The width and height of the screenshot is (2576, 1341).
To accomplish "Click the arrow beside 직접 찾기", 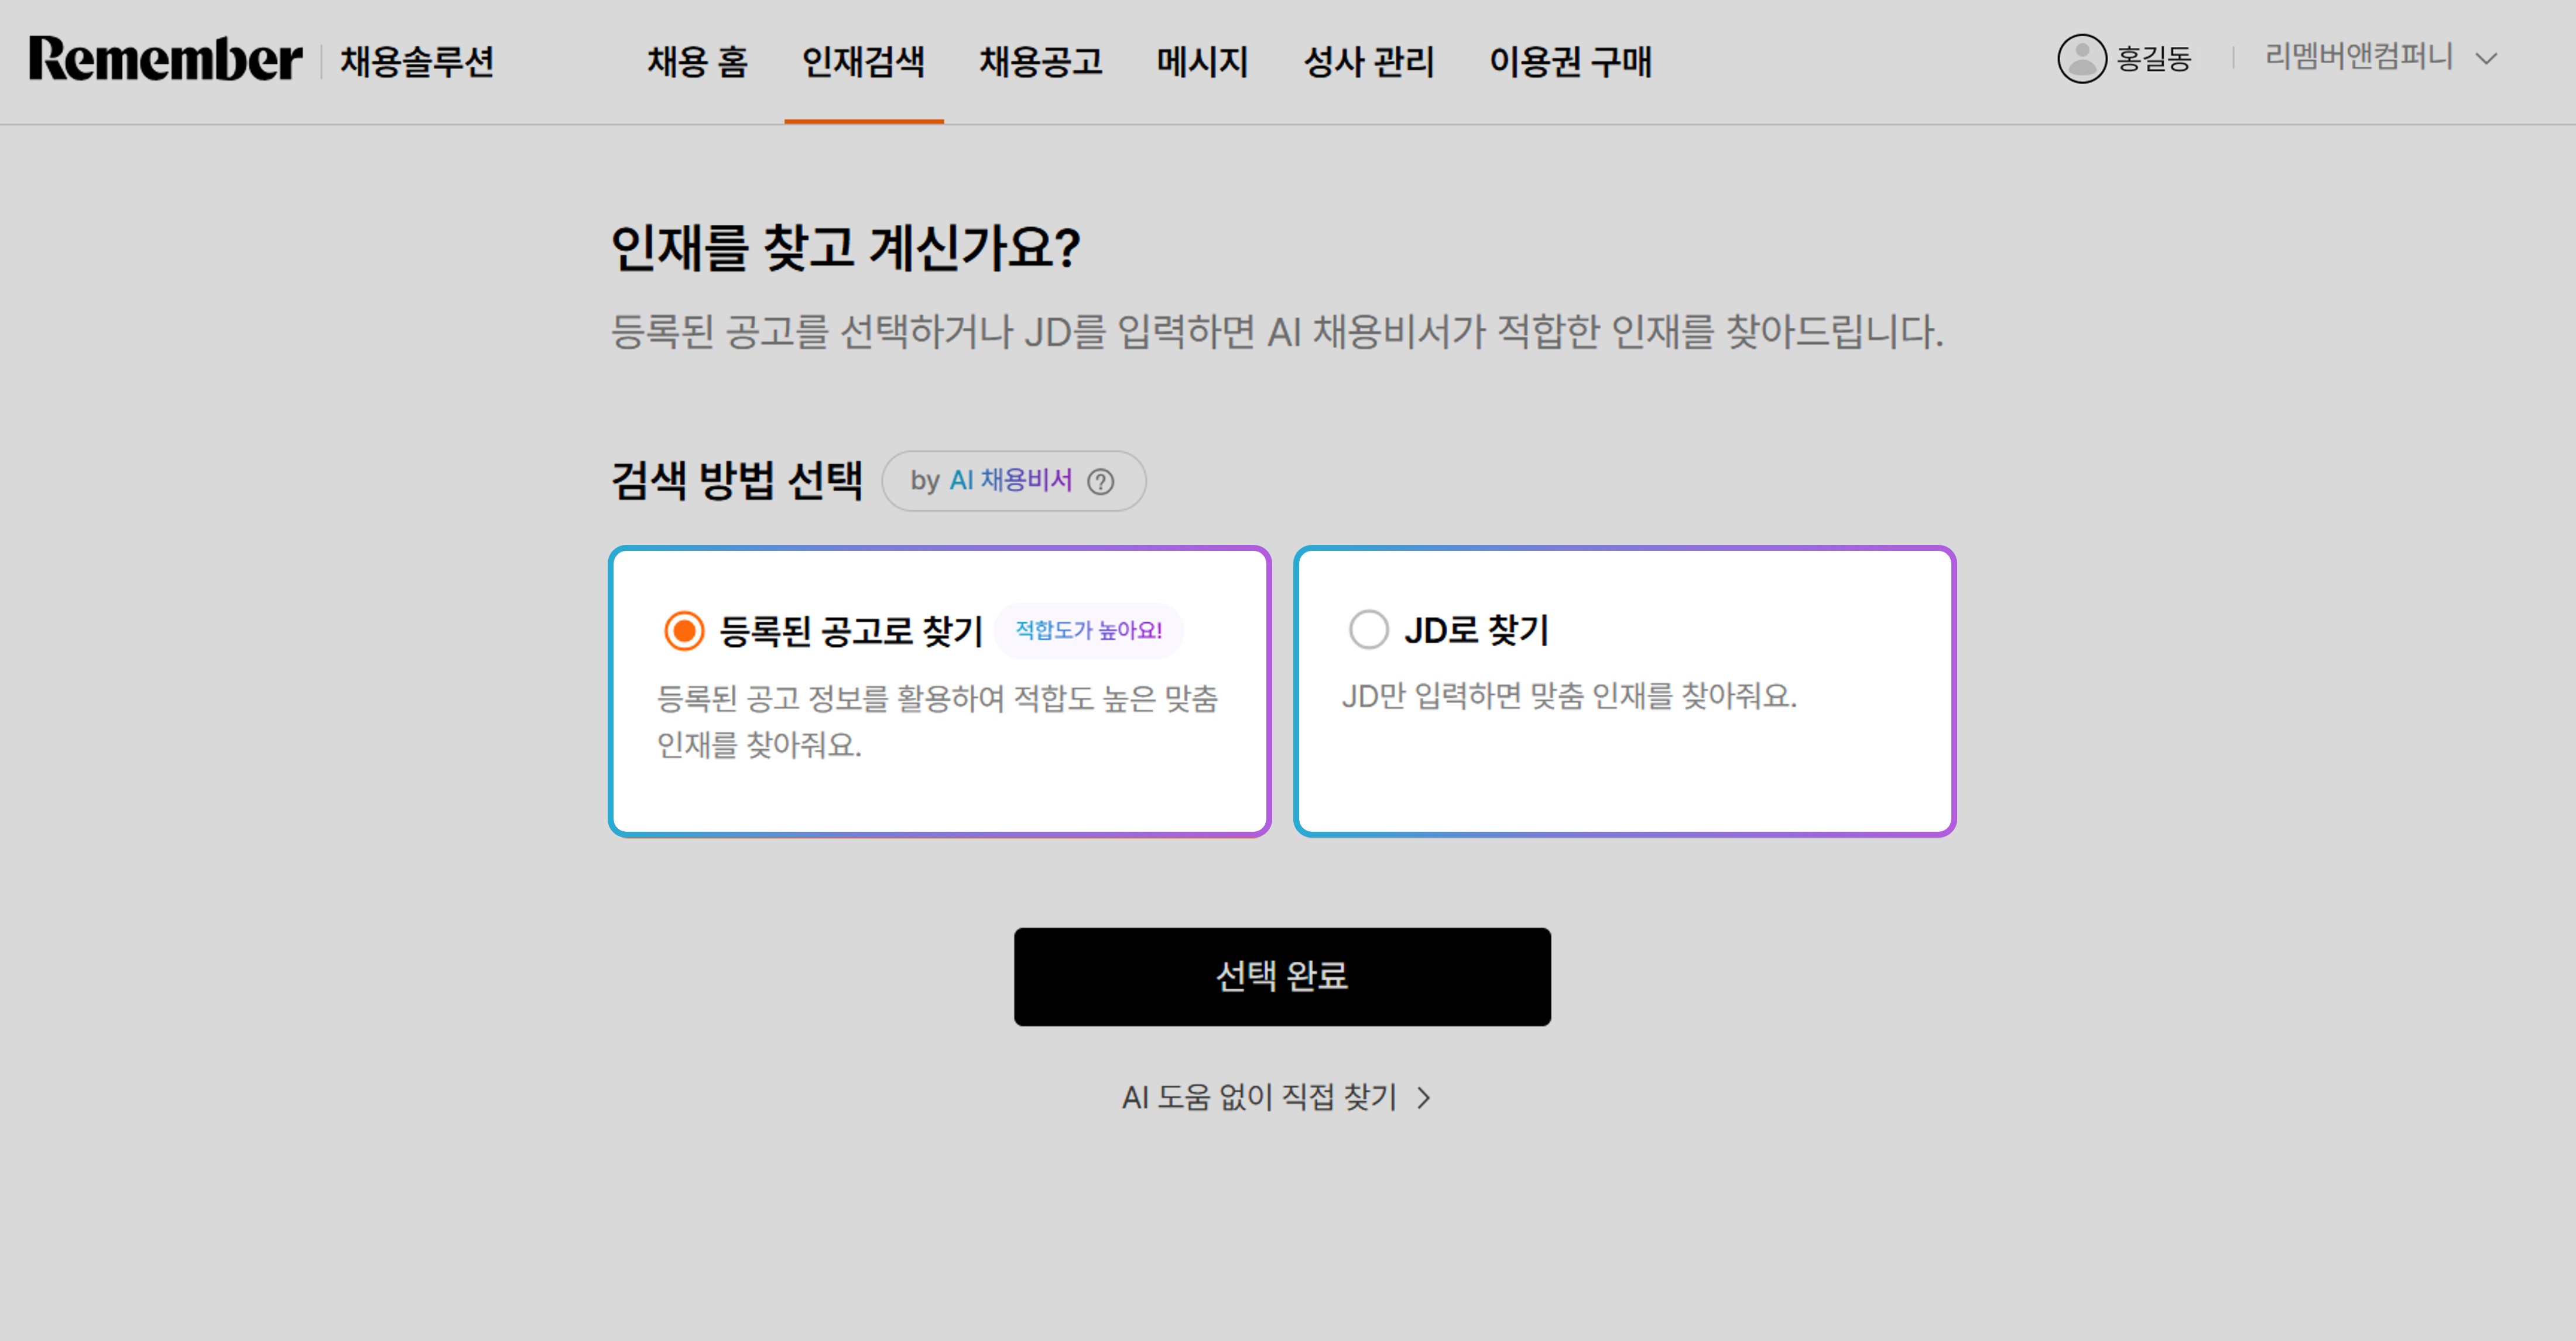I will (x=1423, y=1098).
